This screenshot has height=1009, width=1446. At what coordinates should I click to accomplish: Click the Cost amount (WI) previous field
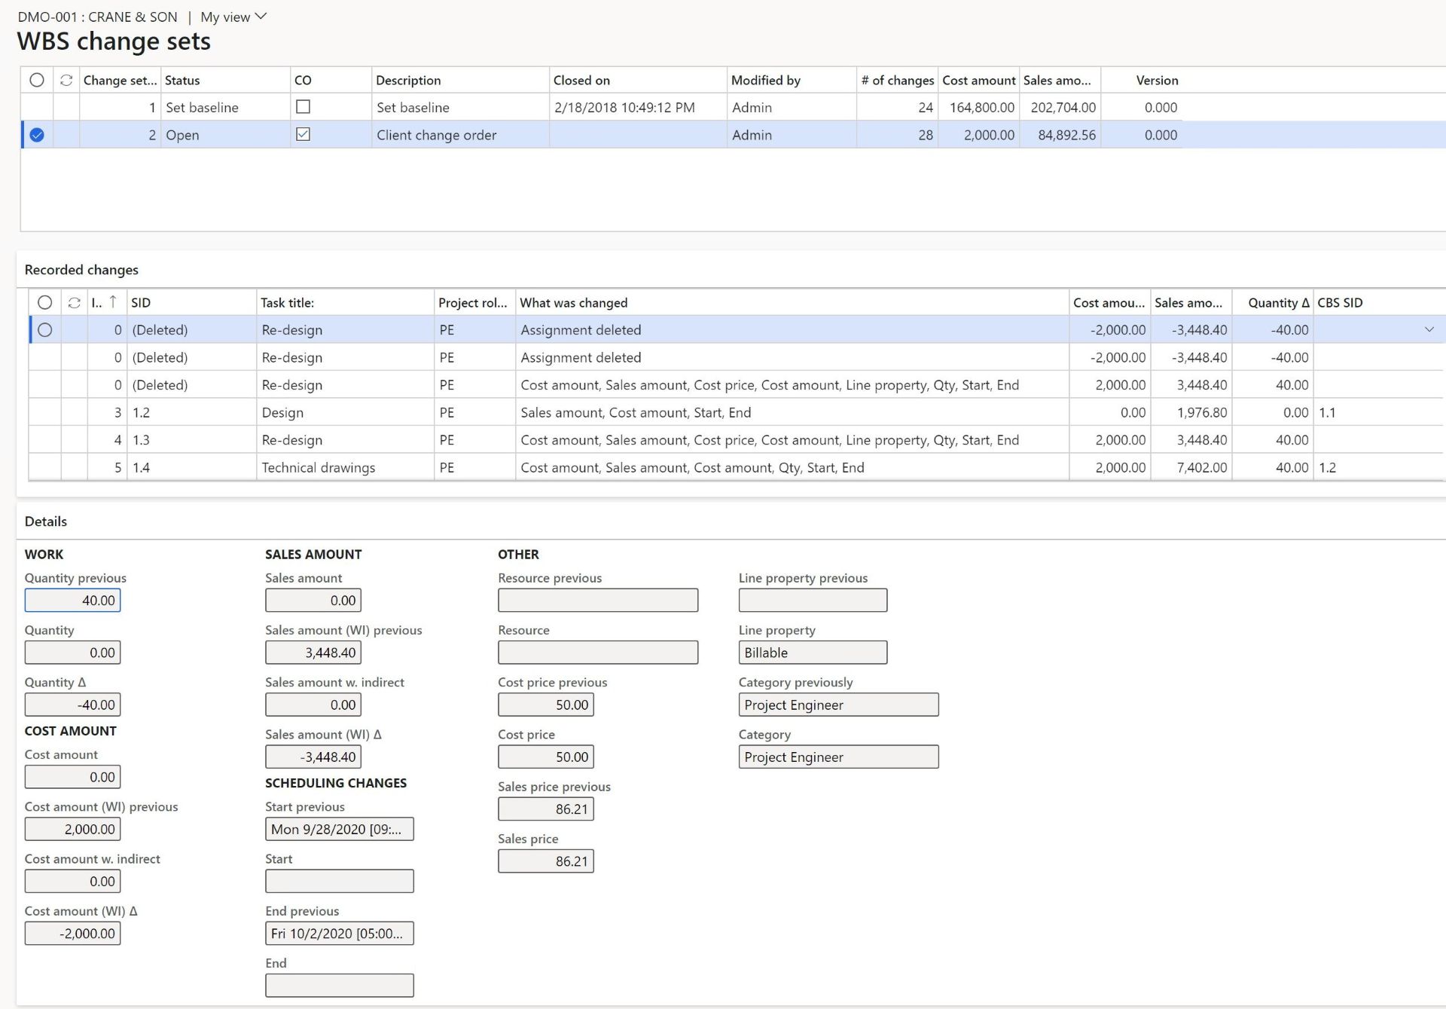pos(72,829)
